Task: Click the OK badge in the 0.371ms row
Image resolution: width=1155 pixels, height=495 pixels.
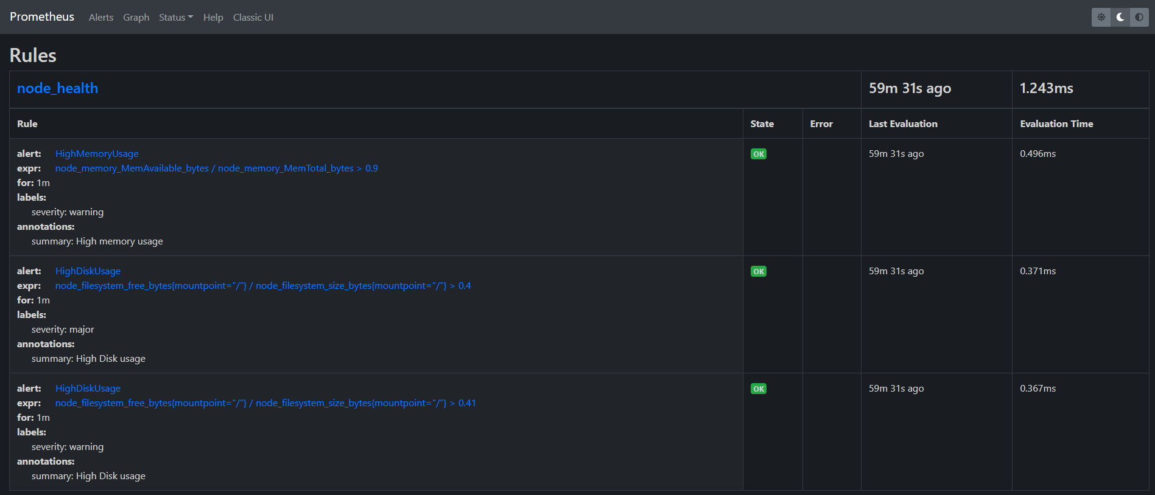Action: tap(759, 271)
